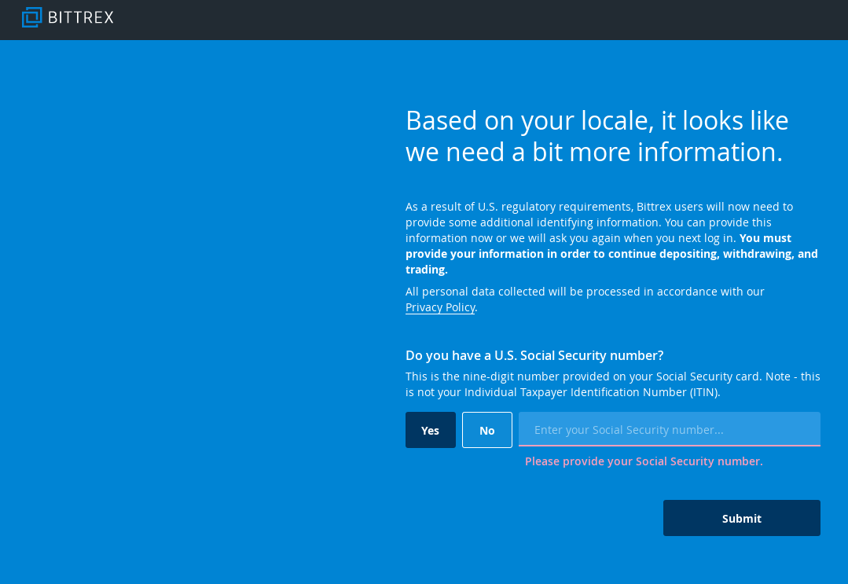Click the BITTREX wordmark in the header
Viewport: 848px width, 584px height.
(x=81, y=18)
